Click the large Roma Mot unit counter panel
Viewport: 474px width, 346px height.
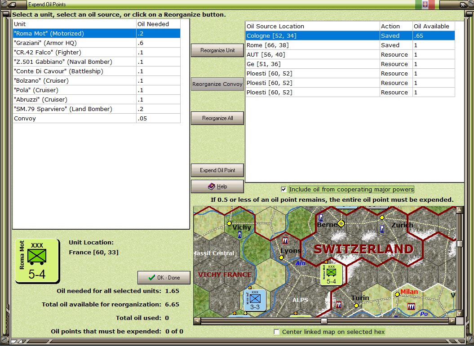point(37,261)
